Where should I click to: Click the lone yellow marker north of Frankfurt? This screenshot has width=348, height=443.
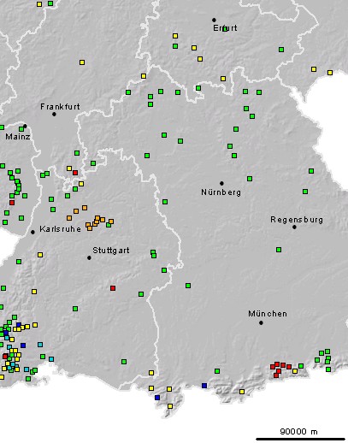[82, 62]
